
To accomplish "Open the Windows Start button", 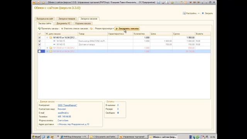I will coord(36,137).
